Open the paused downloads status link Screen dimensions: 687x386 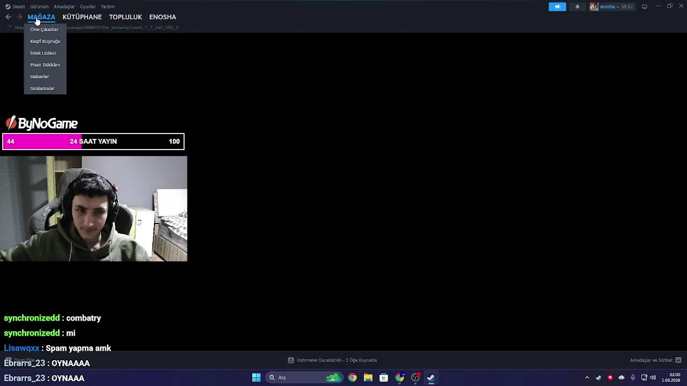(x=337, y=360)
